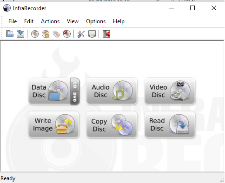Create an Audio Disc

(x=112, y=91)
